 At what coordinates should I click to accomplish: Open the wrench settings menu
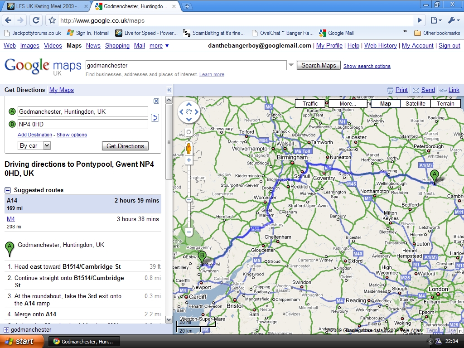pyautogui.click(x=454, y=20)
